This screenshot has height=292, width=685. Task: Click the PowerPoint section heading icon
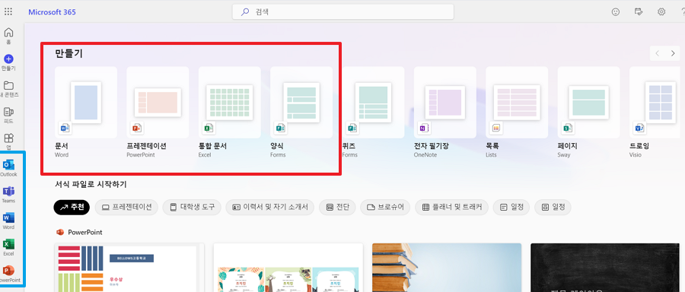point(60,232)
